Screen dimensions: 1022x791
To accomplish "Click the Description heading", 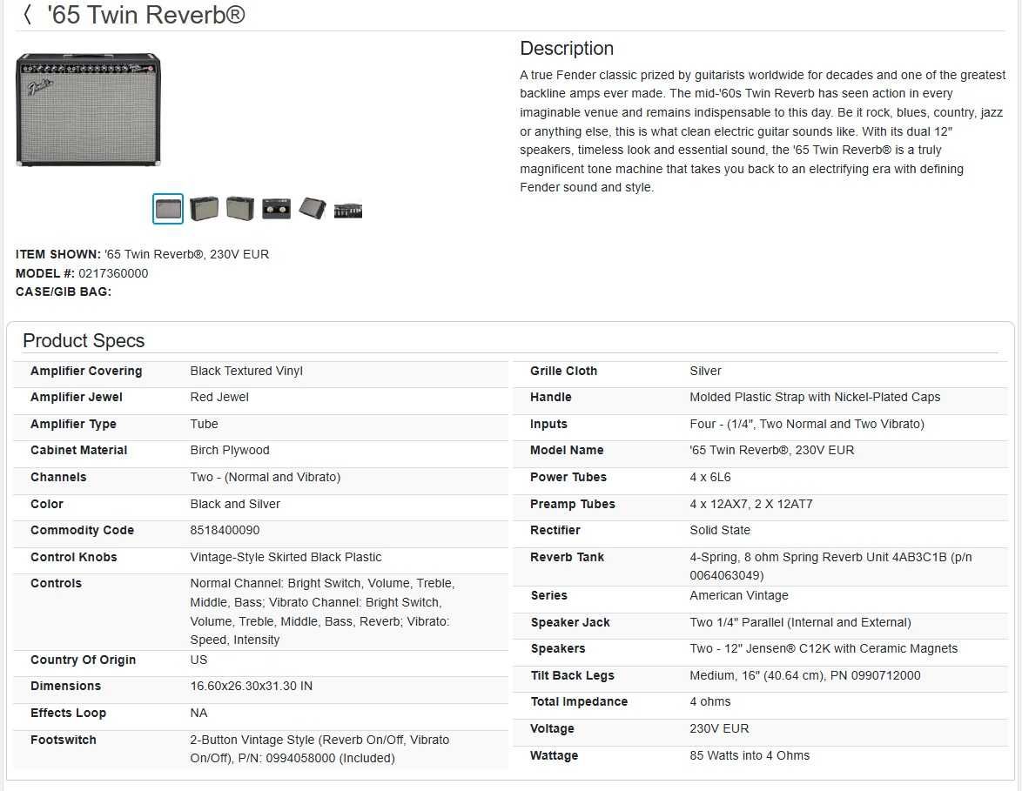I will (x=567, y=48).
